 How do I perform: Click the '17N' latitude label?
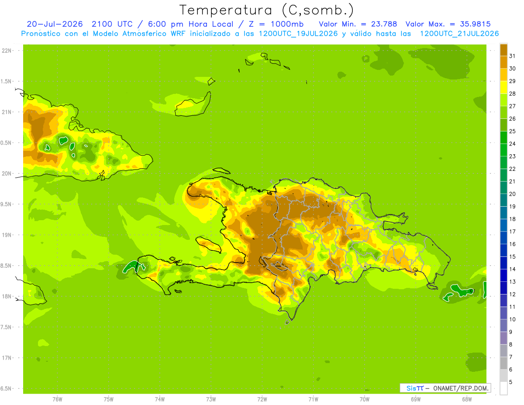pos(7,358)
